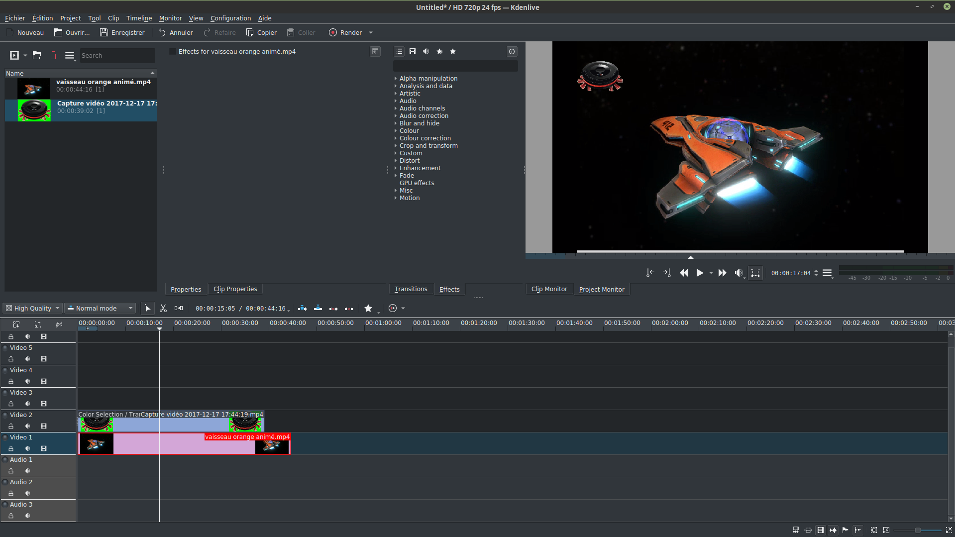955x537 pixels.
Task: Toggle show markers comments flag icon
Action: 845,530
